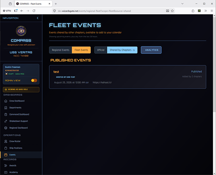Open Shakedown Support arrows icon
Image resolution: width=216 pixels, height=175 pixels.
pos(6,121)
